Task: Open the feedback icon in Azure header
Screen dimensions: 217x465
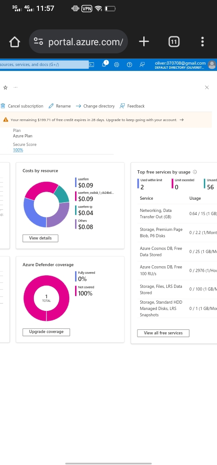Action: pyautogui.click(x=142, y=65)
